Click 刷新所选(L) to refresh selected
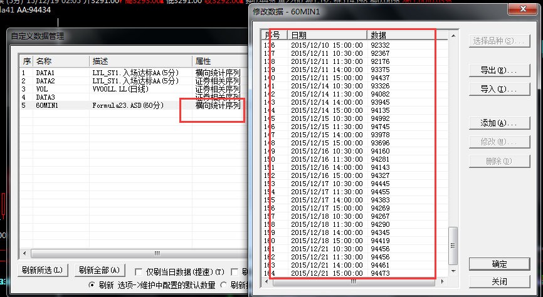The height and width of the screenshot is (297, 543). coord(42,271)
